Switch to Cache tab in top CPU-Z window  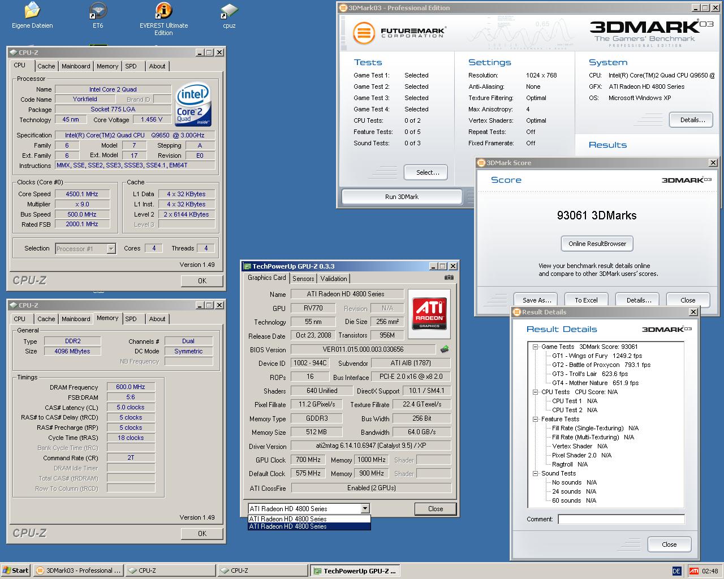(46, 66)
